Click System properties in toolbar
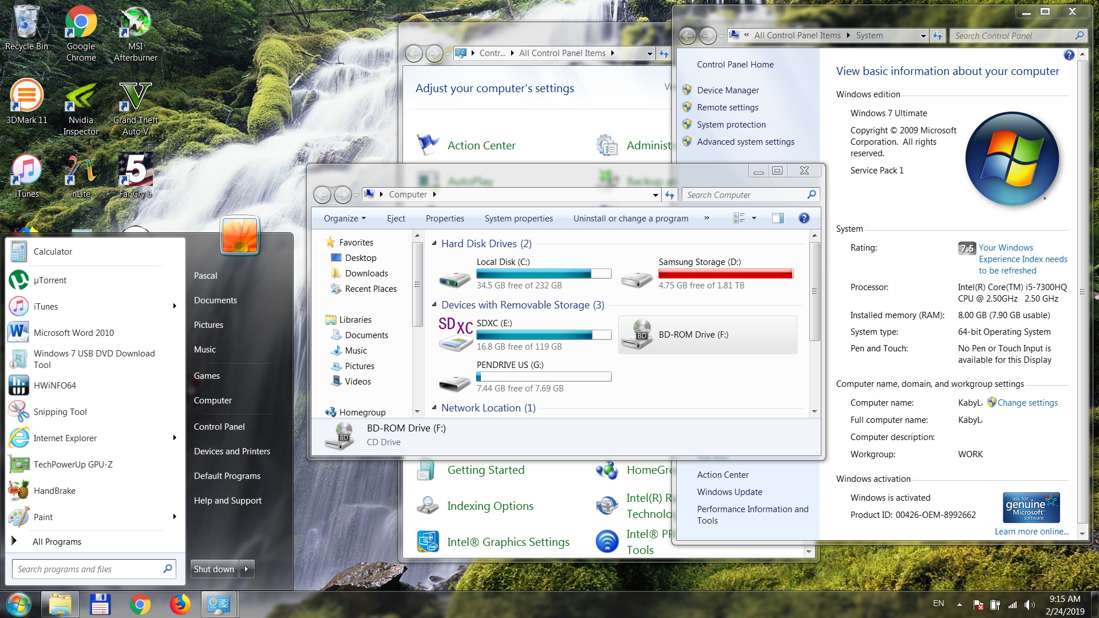 coord(519,218)
